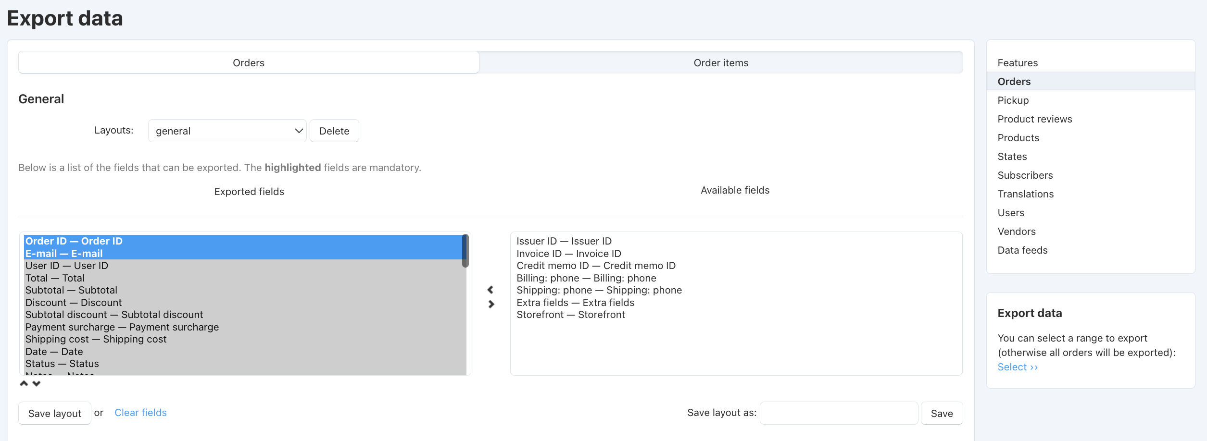
Task: Select Issuer ID in available fields
Action: pyautogui.click(x=736, y=241)
